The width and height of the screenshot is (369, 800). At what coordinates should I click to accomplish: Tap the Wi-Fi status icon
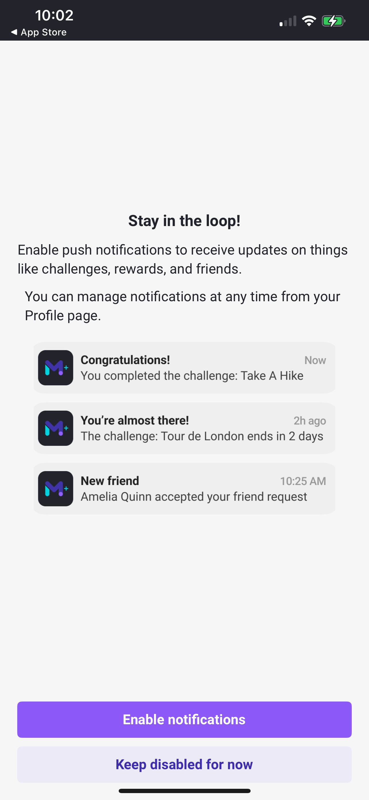[x=309, y=21]
